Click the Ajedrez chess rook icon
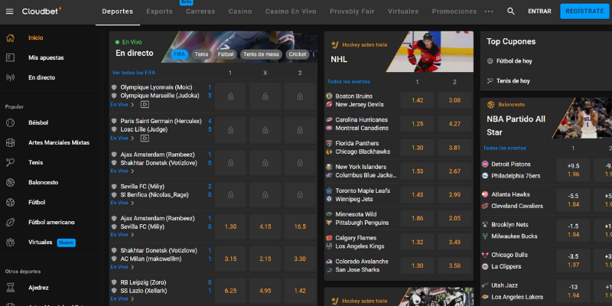The height and width of the screenshot is (306, 612). (x=11, y=288)
